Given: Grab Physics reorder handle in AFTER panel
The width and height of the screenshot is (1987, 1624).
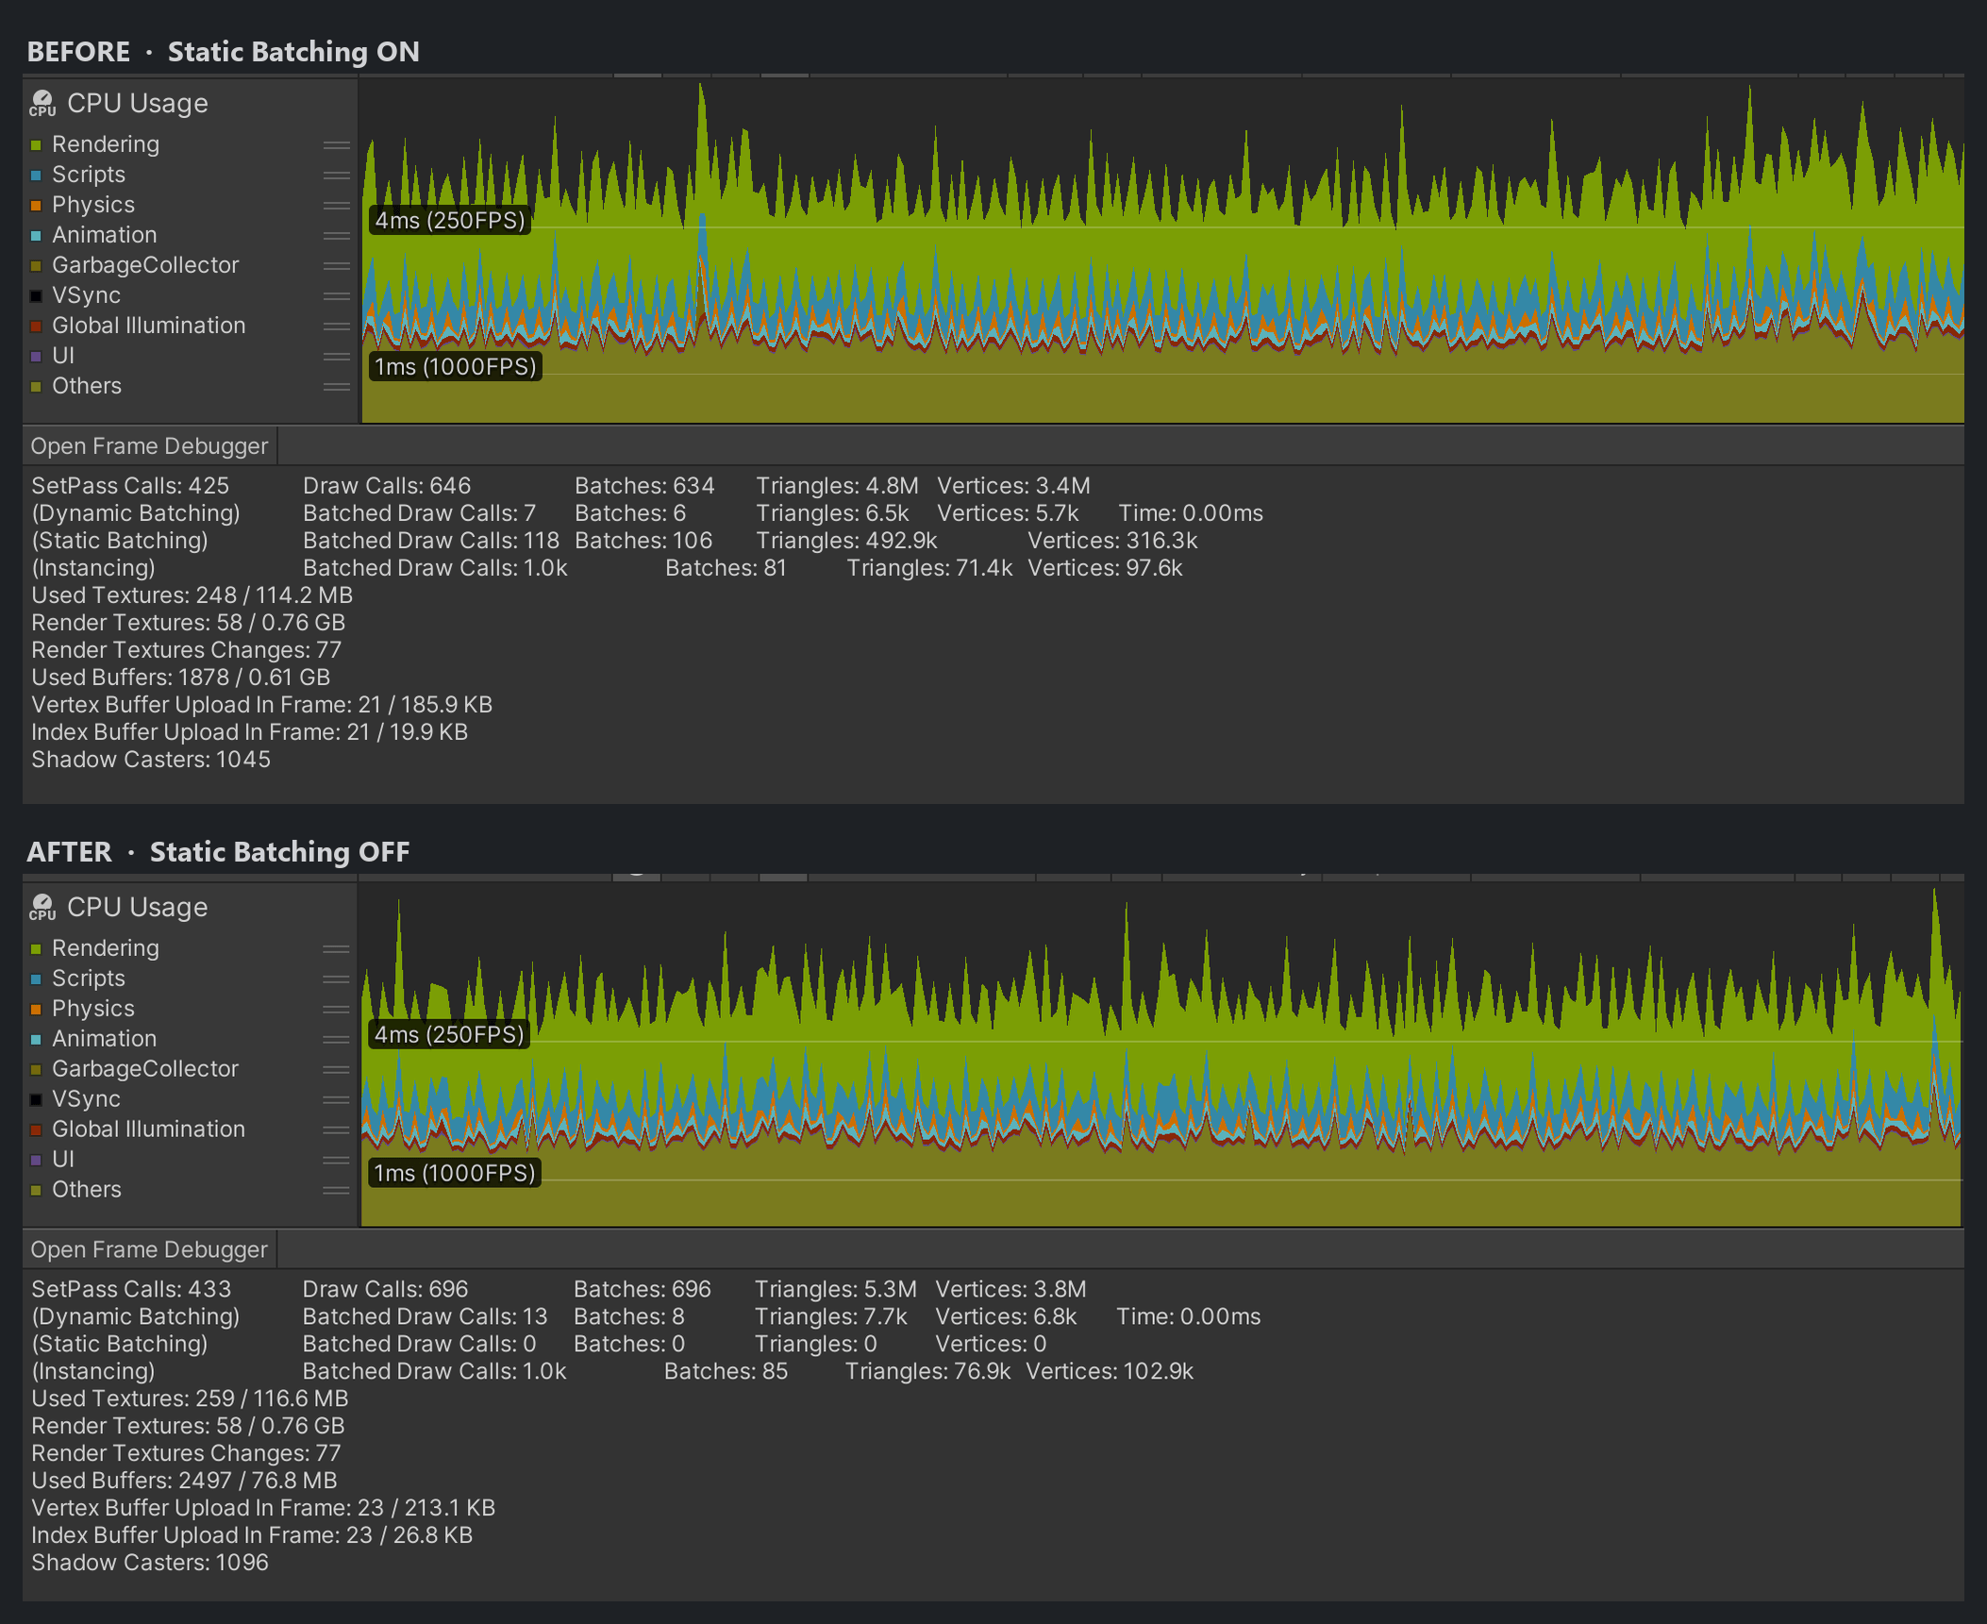Looking at the screenshot, I should (x=336, y=1010).
